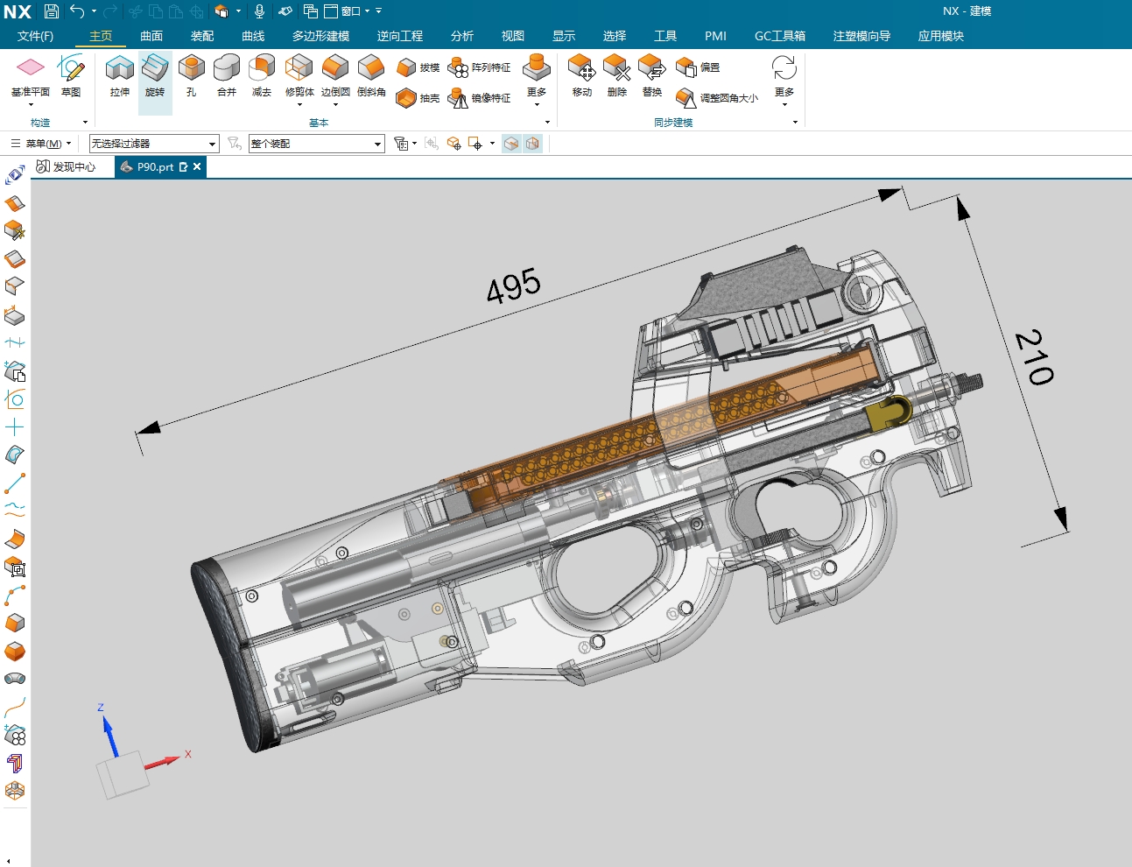Switch to the 注塑模向导 ribbon tab
Viewport: 1132px width, 867px height.
coord(861,36)
